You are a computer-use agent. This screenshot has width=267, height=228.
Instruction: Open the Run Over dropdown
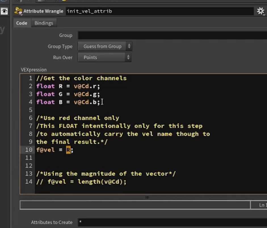[x=104, y=57]
